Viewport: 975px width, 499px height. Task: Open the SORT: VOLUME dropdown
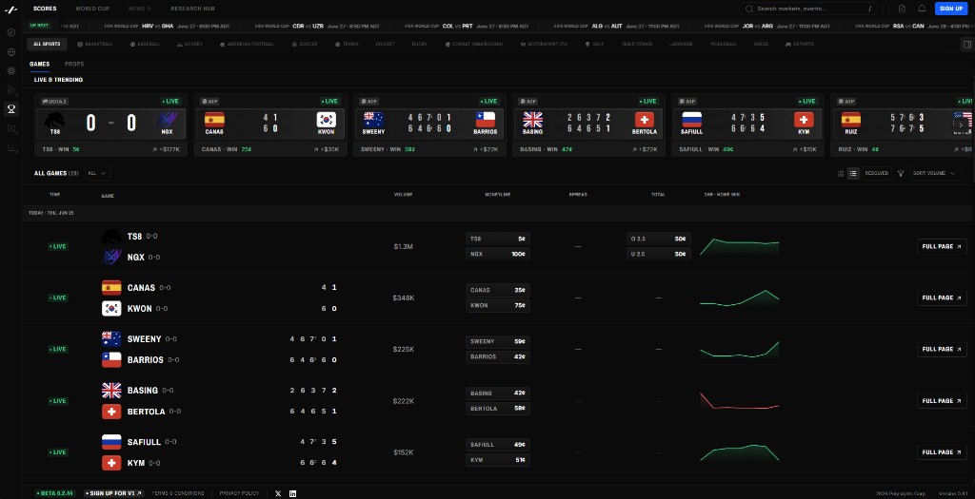pyautogui.click(x=935, y=173)
